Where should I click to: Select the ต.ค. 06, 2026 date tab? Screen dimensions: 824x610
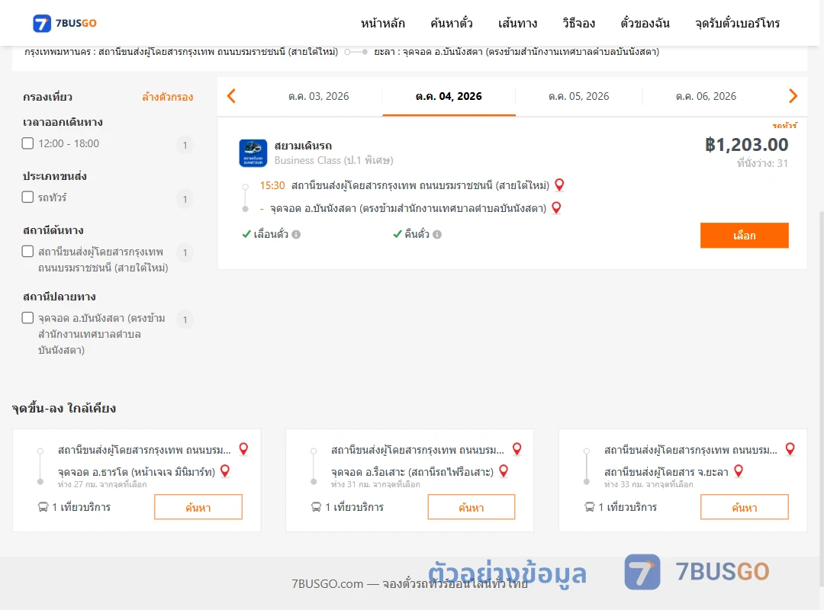pos(706,96)
